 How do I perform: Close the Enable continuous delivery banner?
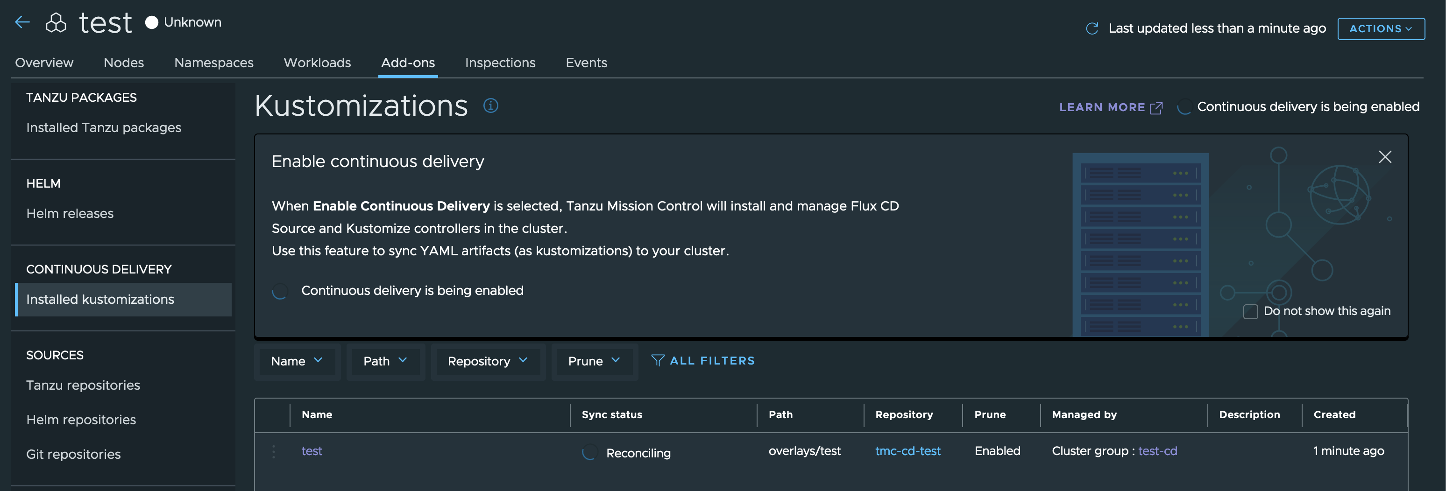[x=1385, y=156]
